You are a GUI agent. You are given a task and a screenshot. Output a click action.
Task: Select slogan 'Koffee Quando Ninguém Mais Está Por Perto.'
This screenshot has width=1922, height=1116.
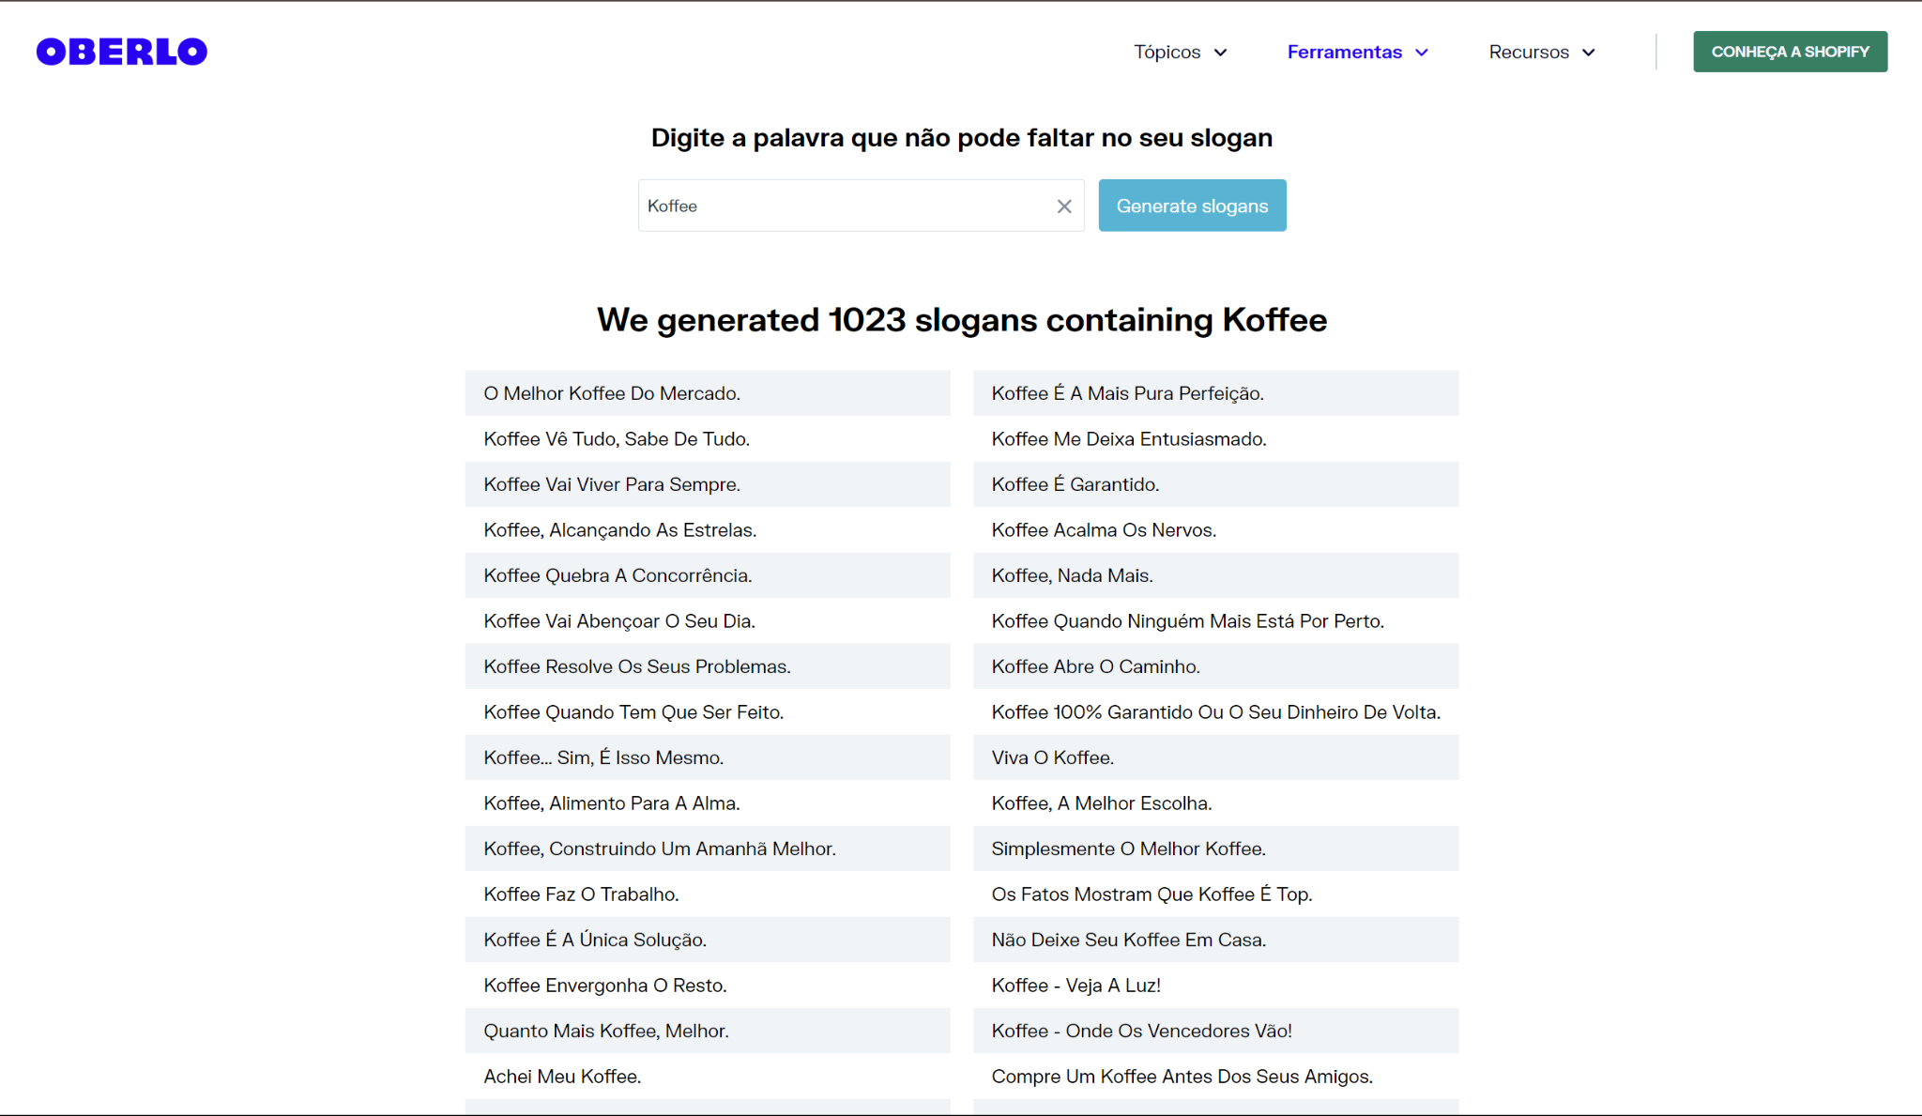point(1216,621)
